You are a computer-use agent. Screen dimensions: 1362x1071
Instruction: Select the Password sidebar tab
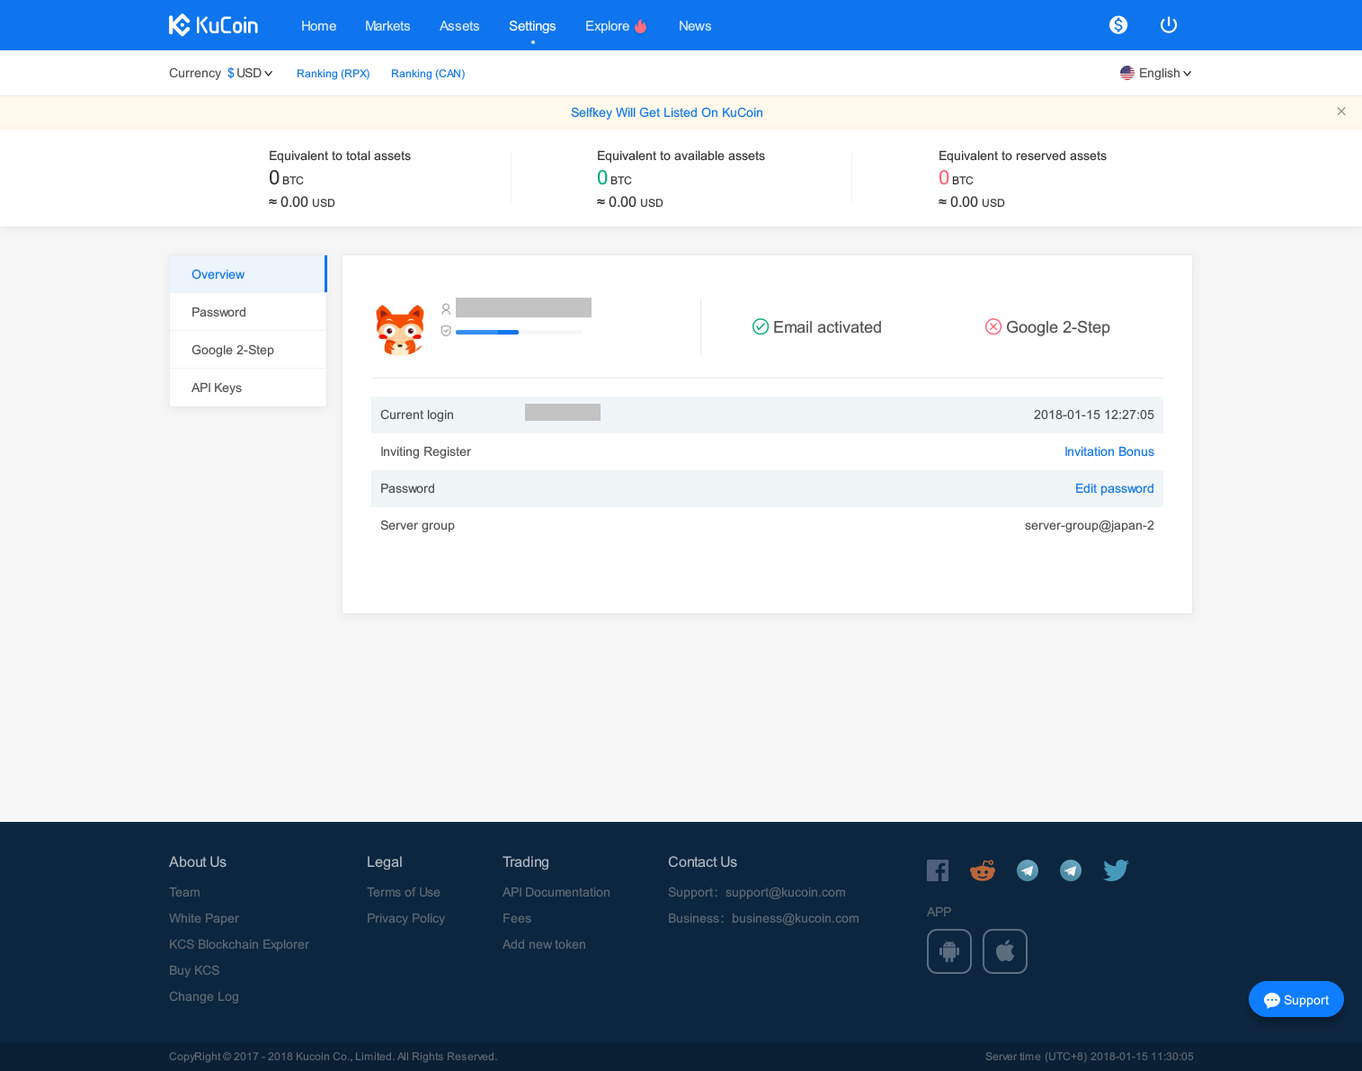248,312
